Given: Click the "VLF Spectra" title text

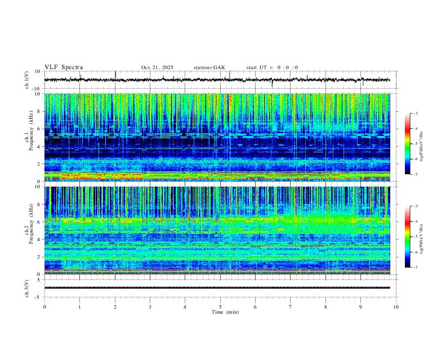Looking at the screenshot, I should tap(64, 67).
